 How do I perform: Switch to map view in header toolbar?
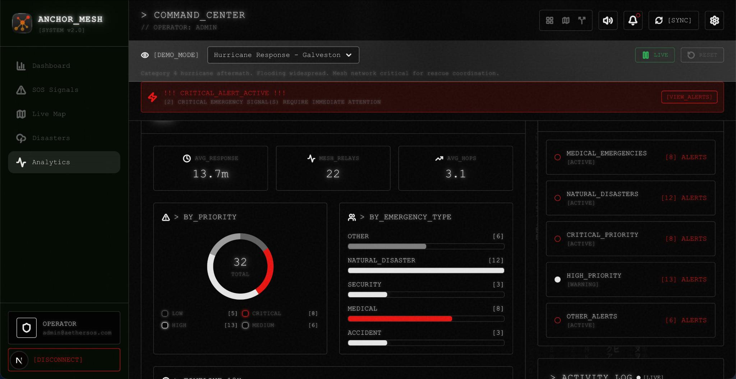[x=566, y=20]
